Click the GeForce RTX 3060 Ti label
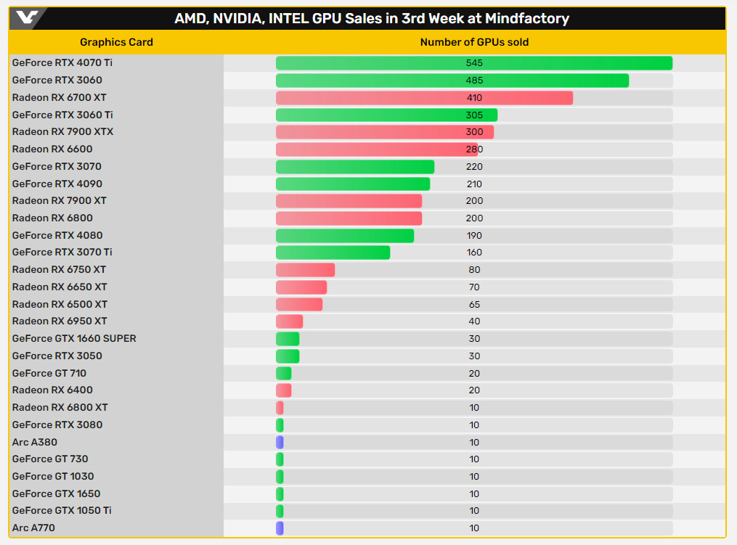This screenshot has width=737, height=545. pos(62,115)
